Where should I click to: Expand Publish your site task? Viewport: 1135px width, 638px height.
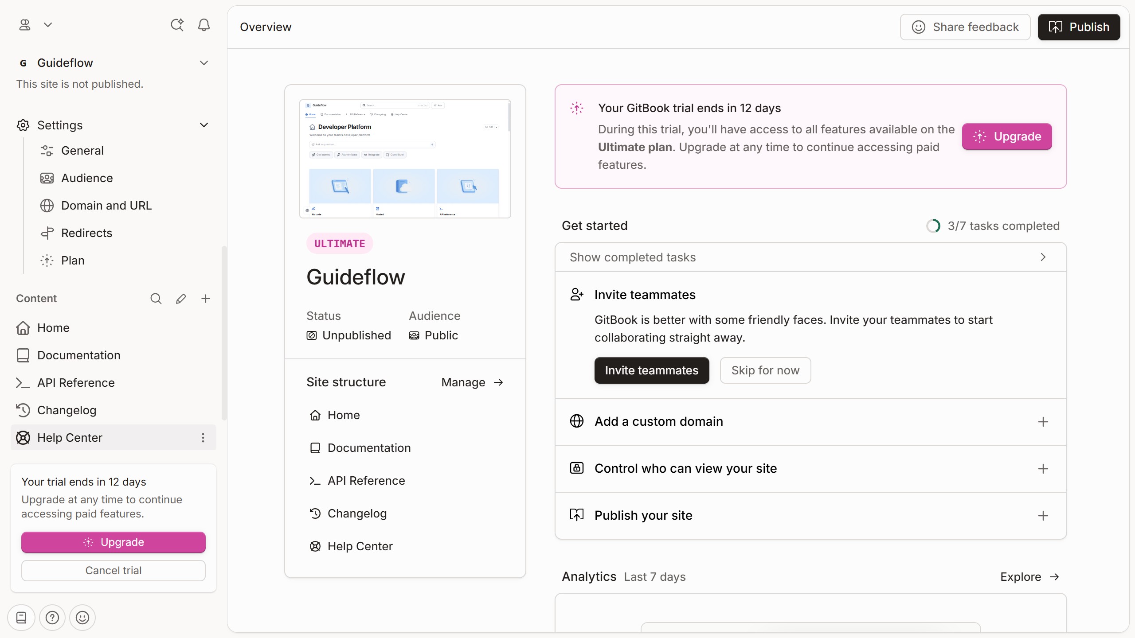[x=810, y=516]
